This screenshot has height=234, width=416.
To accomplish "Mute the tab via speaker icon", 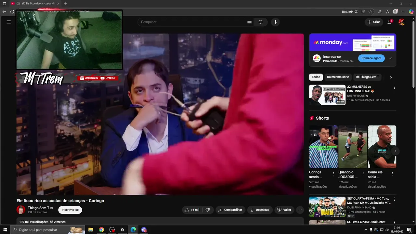I will (x=18, y=4).
